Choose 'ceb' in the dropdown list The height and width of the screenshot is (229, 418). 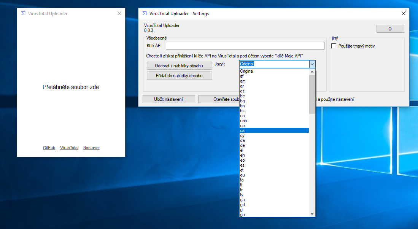pos(274,121)
